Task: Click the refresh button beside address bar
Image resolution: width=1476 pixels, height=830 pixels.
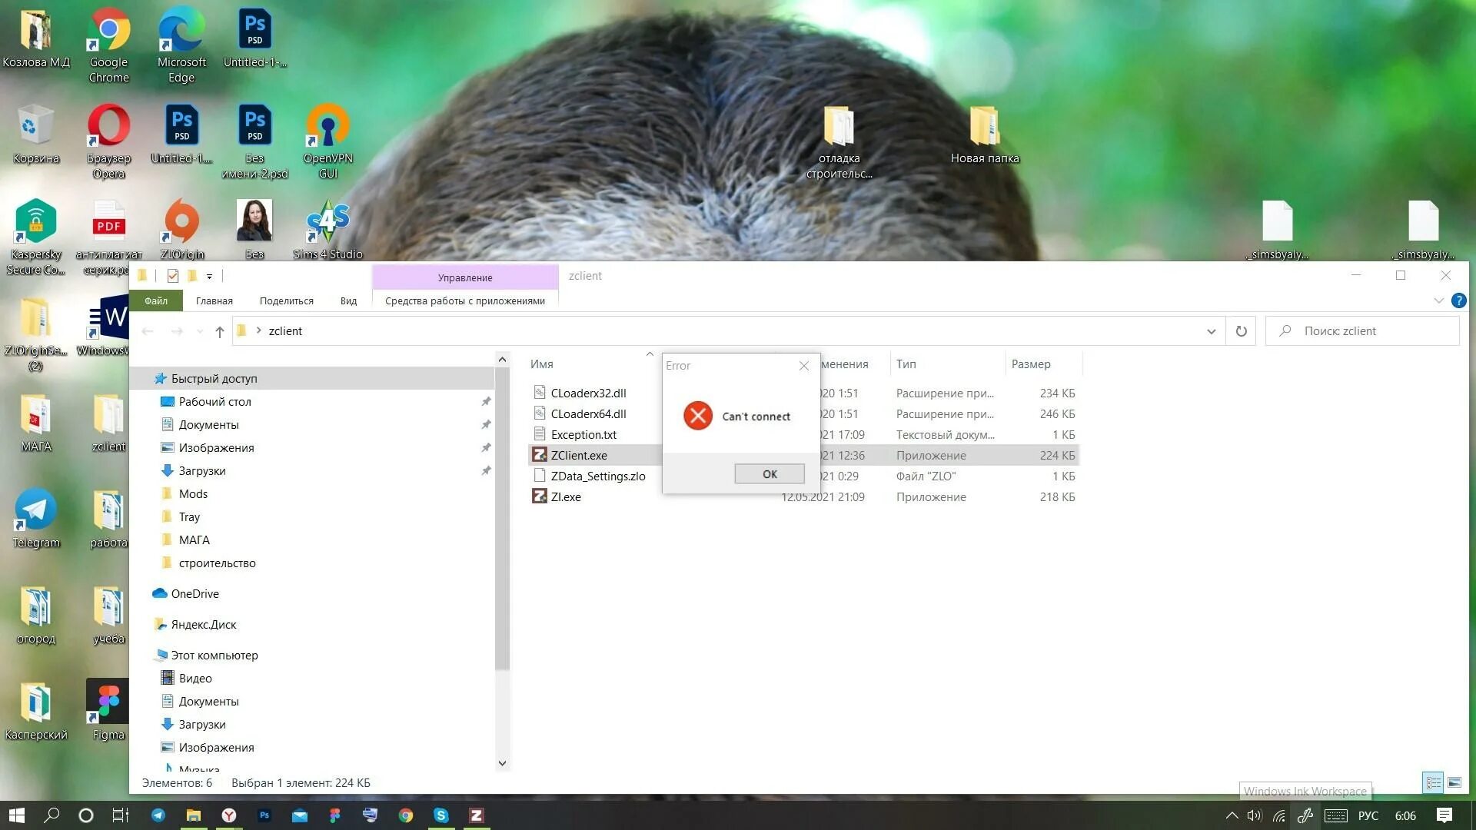Action: click(1241, 331)
